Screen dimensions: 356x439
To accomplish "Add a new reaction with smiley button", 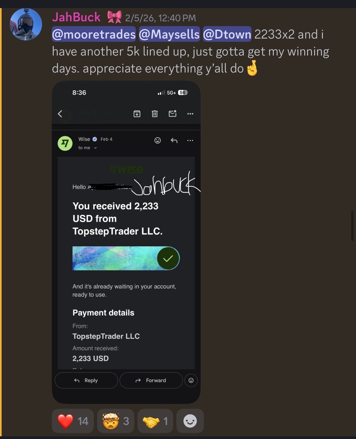I will [x=190, y=421].
